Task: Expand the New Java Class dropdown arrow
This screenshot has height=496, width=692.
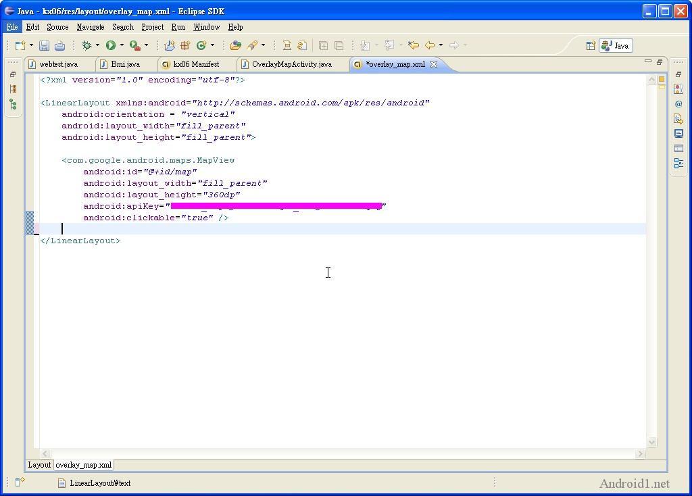Action: click(x=212, y=45)
